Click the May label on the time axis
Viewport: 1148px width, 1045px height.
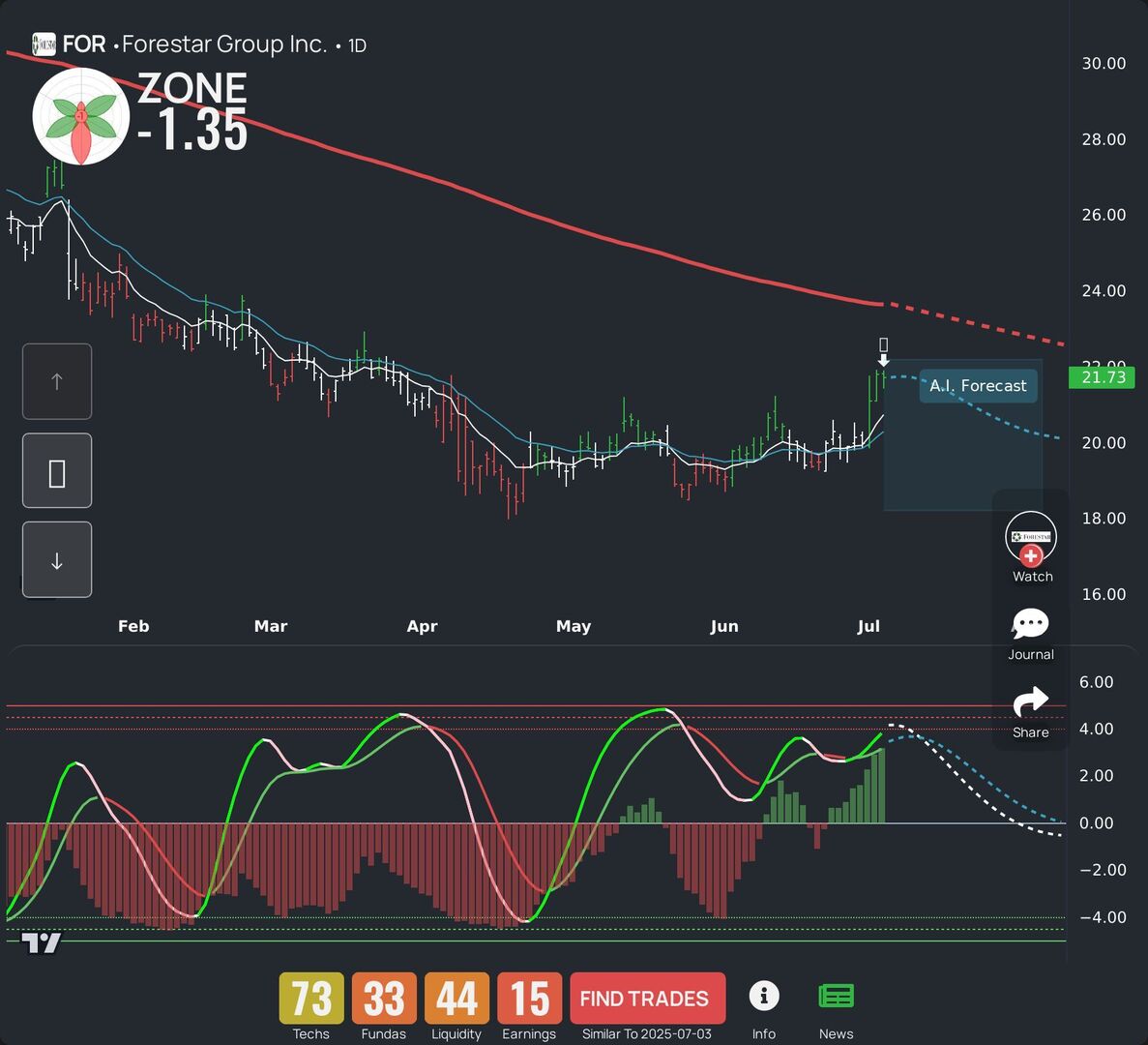point(574,626)
